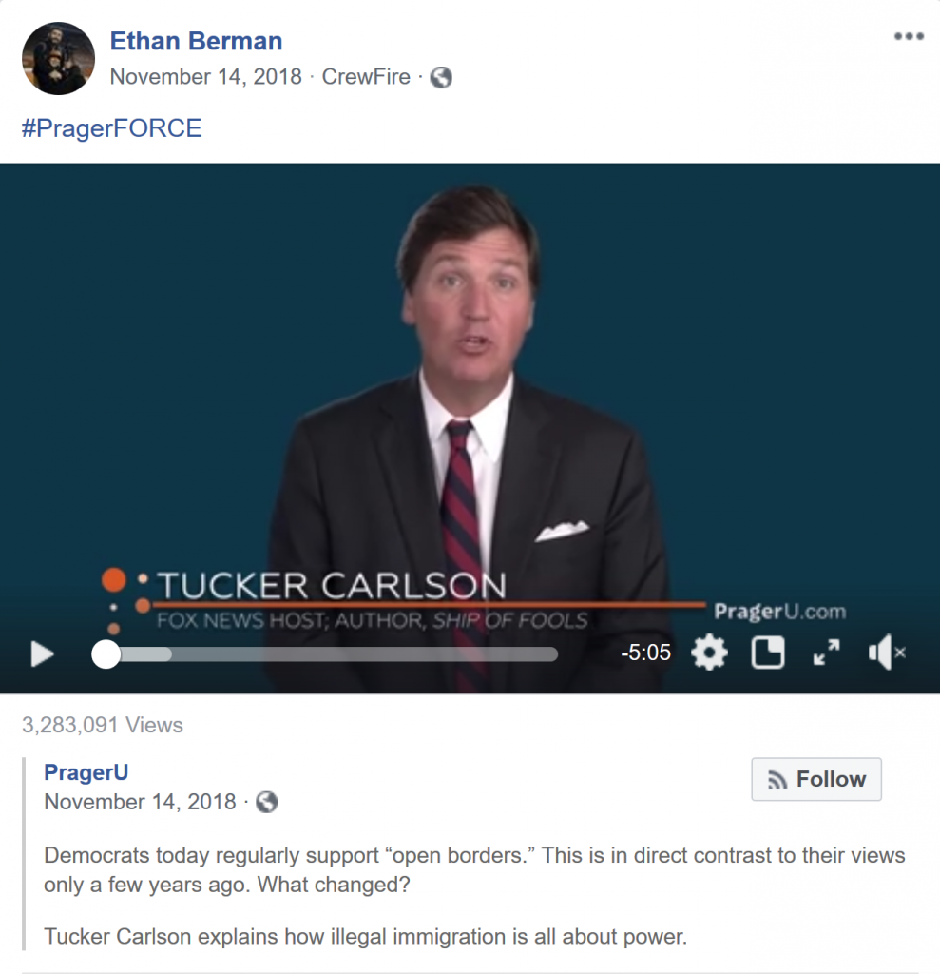Click the video progress scrubber handle
Viewport: 940px width, 974px height.
(106, 654)
